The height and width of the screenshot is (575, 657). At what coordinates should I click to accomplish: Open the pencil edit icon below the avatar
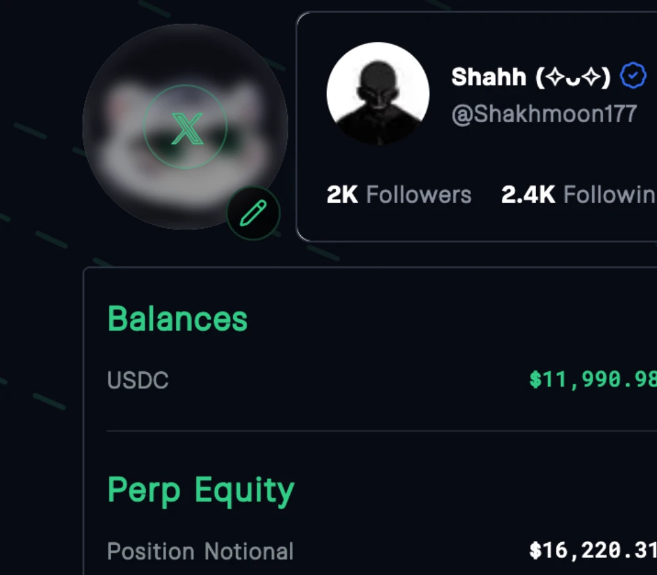(x=253, y=214)
